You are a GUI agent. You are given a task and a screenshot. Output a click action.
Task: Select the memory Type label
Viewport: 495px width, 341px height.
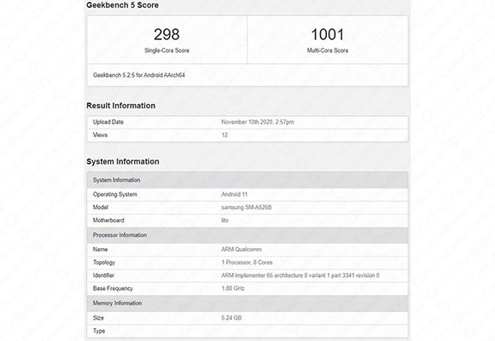coord(99,331)
